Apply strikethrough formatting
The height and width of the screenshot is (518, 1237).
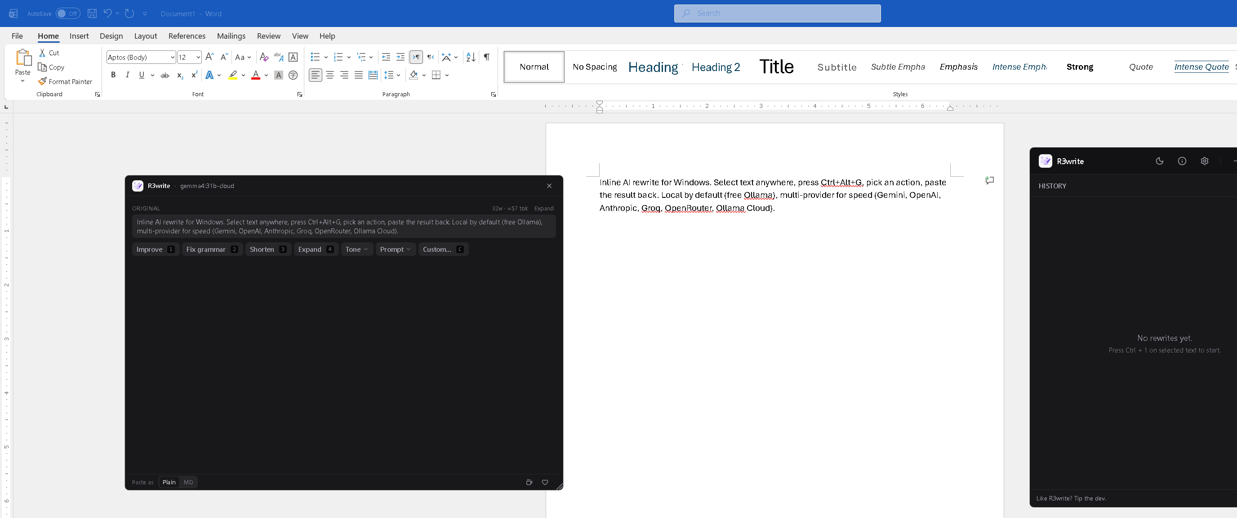tap(165, 75)
